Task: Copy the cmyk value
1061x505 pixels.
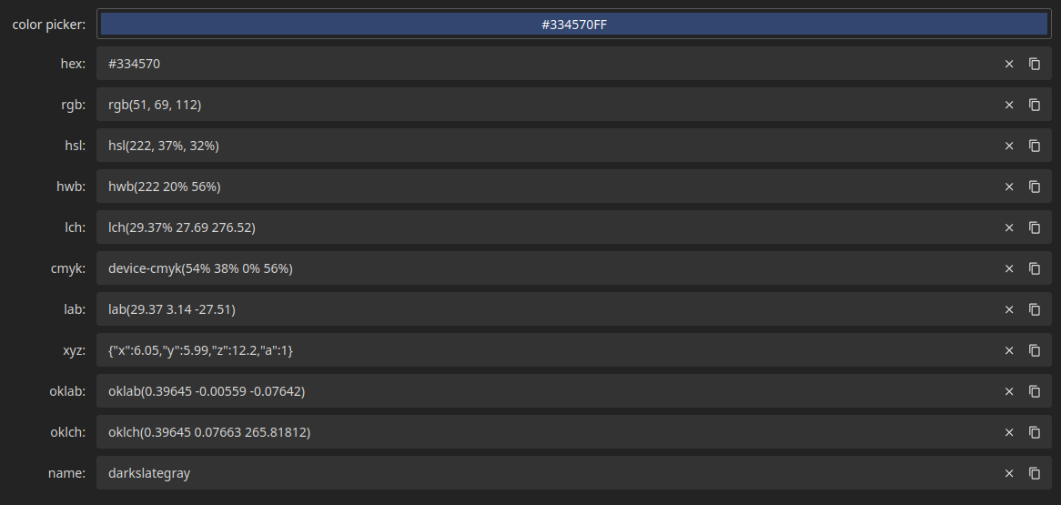Action: pos(1034,268)
